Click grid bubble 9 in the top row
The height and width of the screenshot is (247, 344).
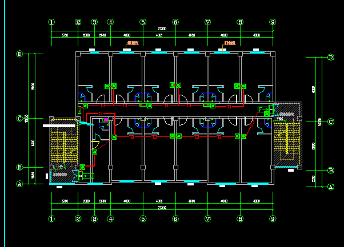click(x=273, y=22)
